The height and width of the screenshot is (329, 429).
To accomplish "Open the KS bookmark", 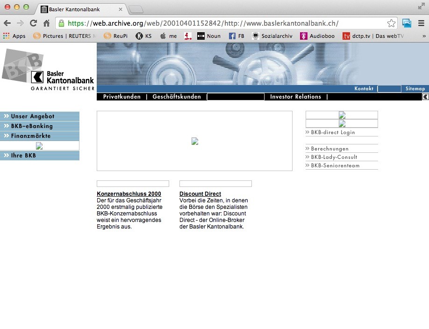I will tap(143, 36).
